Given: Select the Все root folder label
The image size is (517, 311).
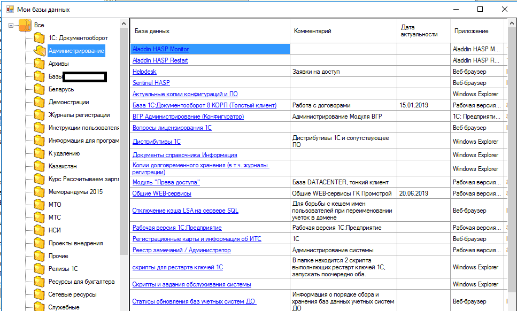Looking at the screenshot, I should pos(39,25).
